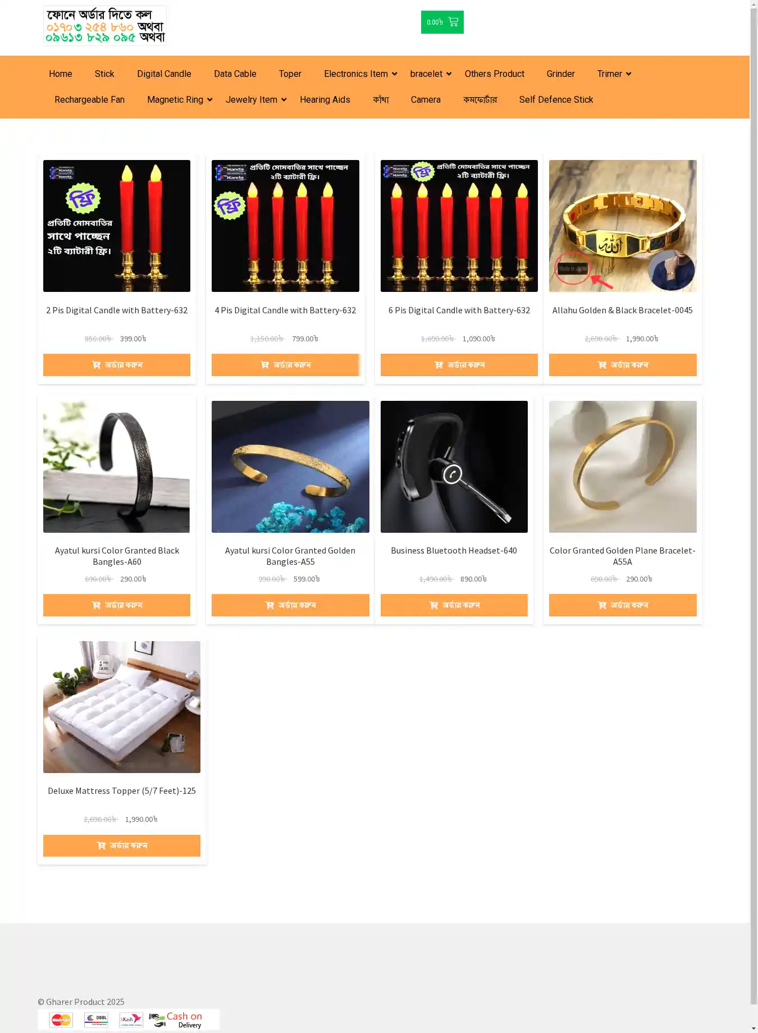Open the shopping cart showing 0.00৳
The image size is (758, 1033).
(x=442, y=22)
